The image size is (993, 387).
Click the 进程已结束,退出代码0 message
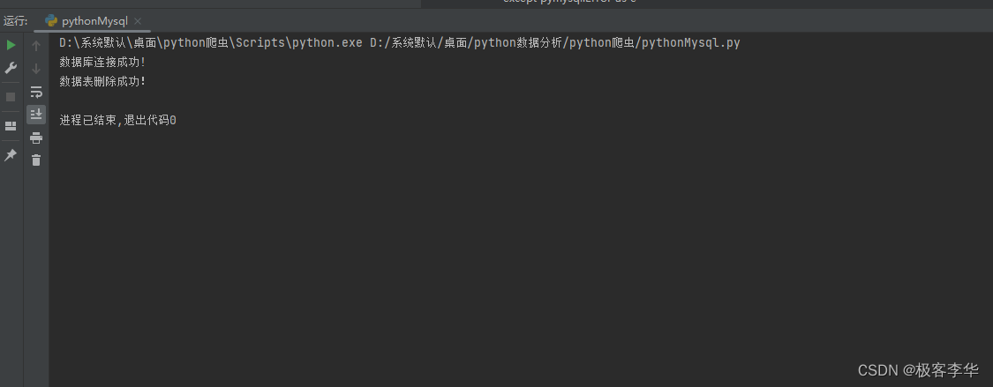point(117,120)
